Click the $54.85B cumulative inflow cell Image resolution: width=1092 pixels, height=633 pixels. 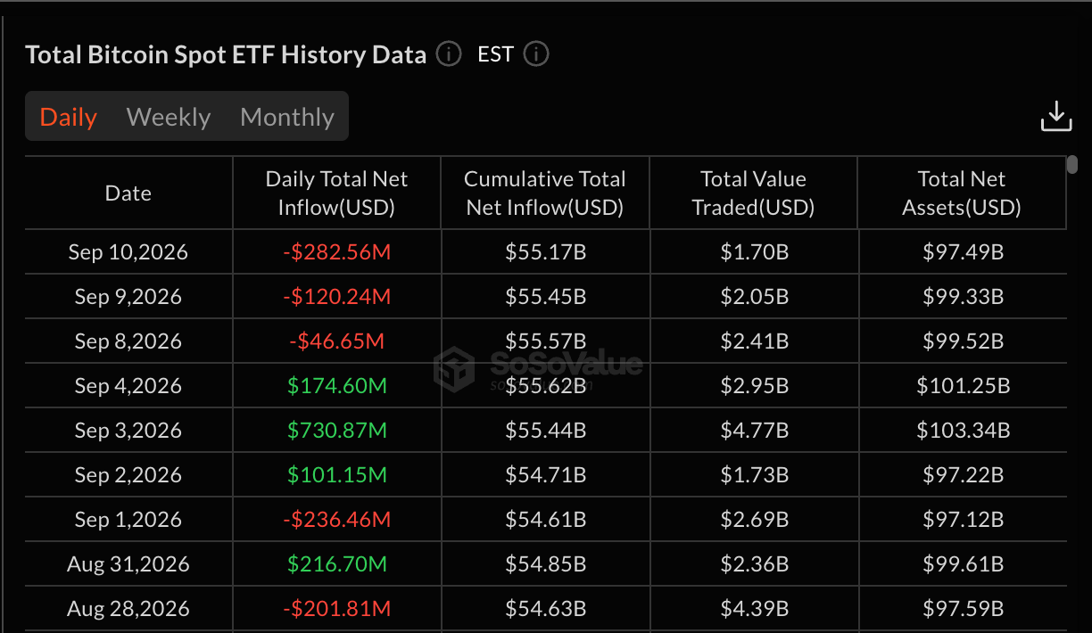(545, 564)
